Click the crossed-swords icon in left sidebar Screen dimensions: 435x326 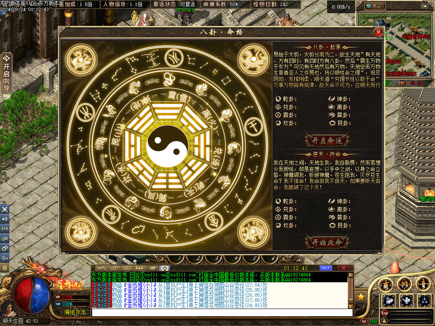tap(5, 209)
